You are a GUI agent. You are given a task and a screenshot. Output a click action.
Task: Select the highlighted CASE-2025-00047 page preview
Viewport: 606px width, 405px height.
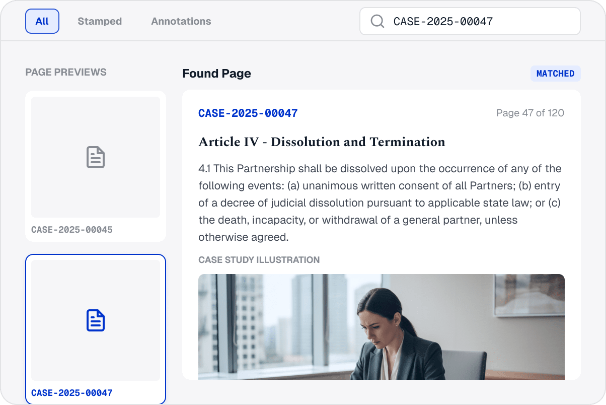coord(96,329)
